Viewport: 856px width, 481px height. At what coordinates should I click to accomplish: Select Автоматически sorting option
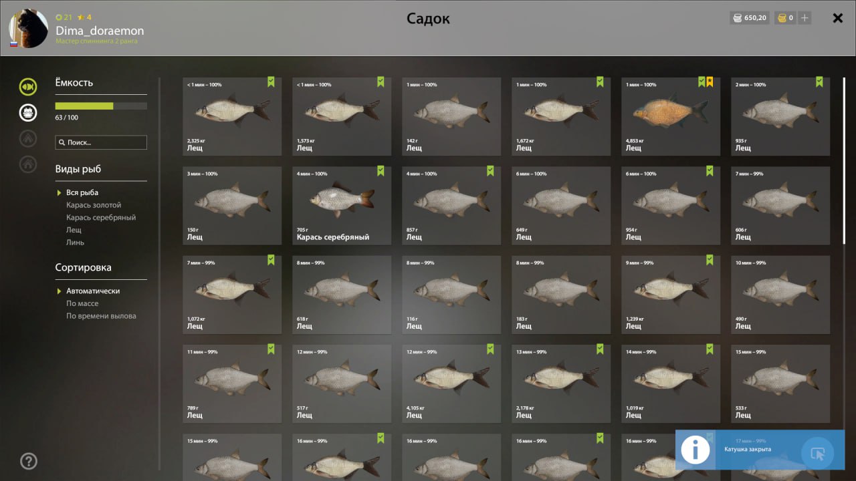93,291
